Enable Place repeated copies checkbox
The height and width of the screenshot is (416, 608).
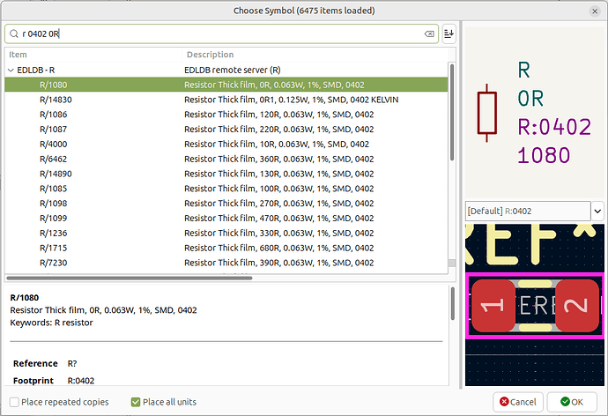click(x=15, y=402)
